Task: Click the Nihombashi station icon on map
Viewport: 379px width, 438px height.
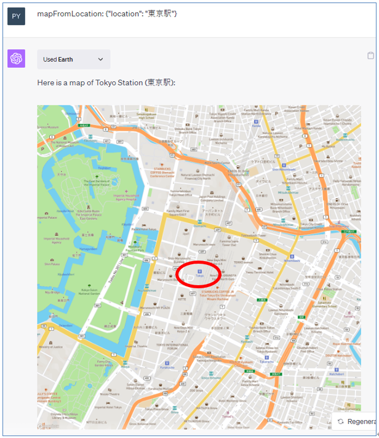Action: coord(292,256)
